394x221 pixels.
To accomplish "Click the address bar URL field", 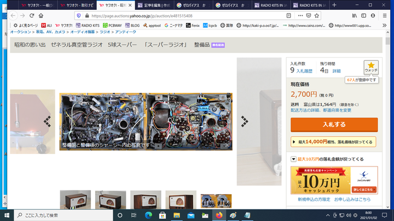I will 181,16.
